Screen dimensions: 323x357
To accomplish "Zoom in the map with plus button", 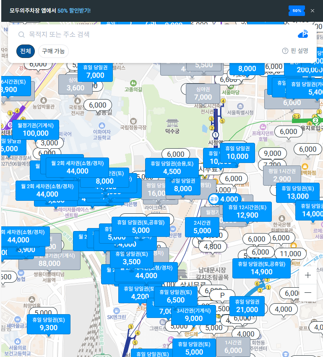I will coord(308,276).
